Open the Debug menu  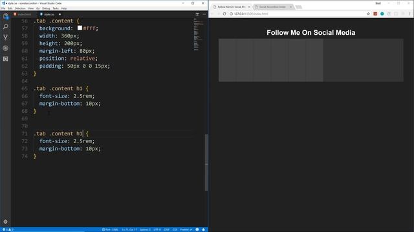[46, 8]
